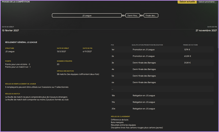
Task: Click the 63,5K € prize value
Action: (x=188, y=56)
